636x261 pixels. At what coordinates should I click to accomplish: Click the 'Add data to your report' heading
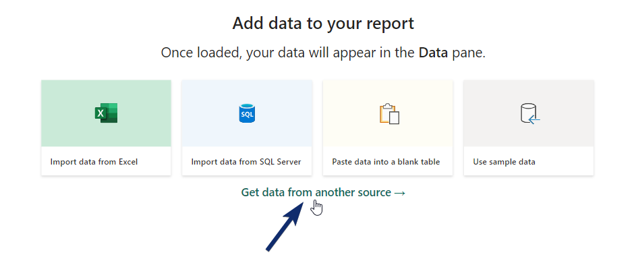(323, 24)
